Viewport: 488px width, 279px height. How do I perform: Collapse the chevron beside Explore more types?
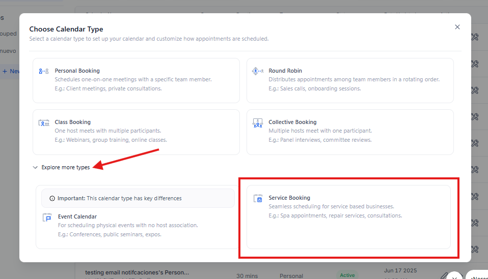point(35,167)
